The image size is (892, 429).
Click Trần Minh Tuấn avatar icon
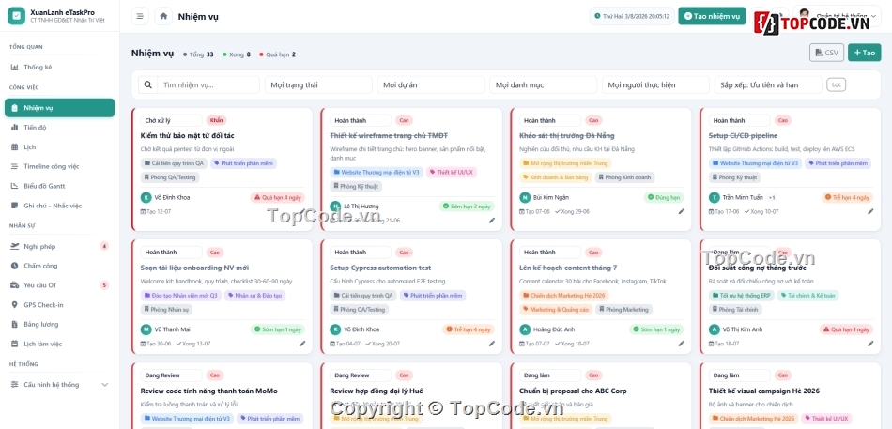tap(714, 197)
